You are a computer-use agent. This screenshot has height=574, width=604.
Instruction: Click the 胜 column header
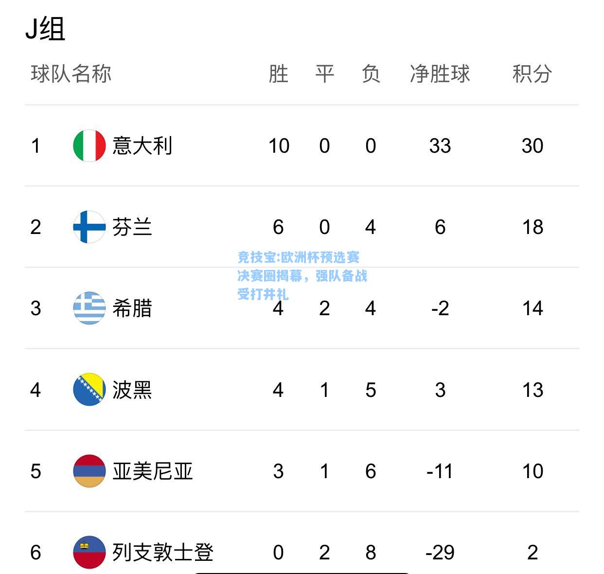click(279, 74)
